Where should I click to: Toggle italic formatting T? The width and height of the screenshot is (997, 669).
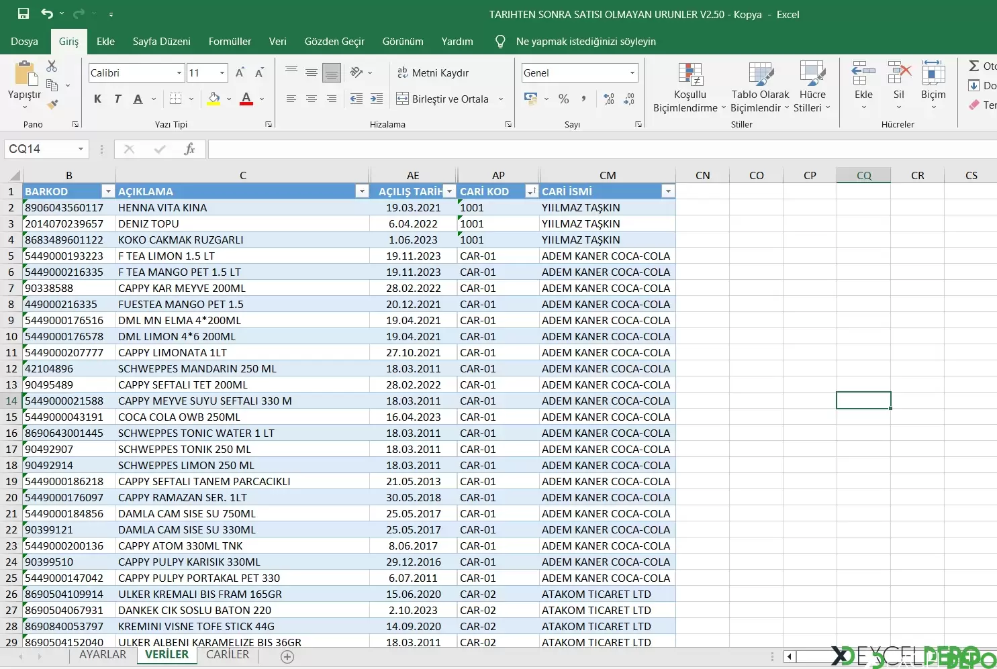point(117,99)
